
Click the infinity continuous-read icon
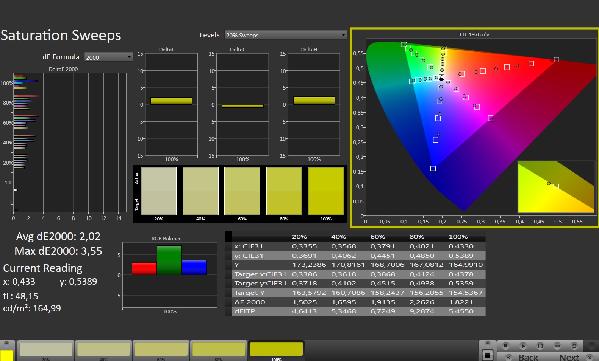pyautogui.click(x=557, y=346)
